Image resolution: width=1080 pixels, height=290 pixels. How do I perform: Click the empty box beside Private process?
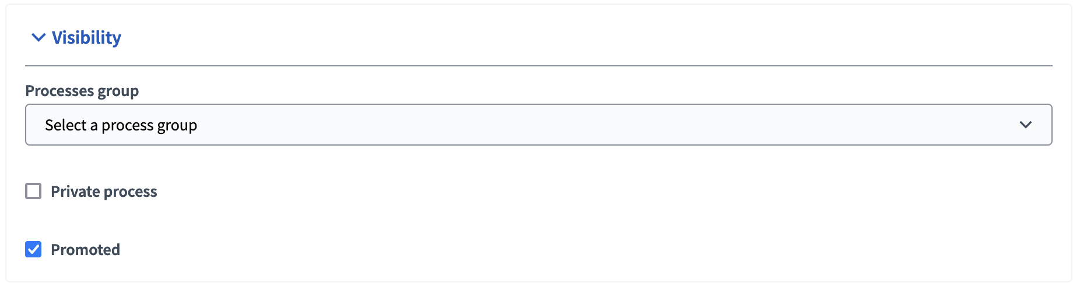33,191
